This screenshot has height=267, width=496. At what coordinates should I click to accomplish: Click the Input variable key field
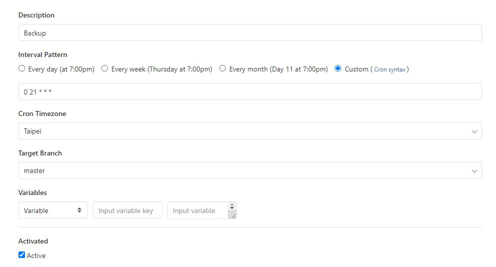pos(127,210)
